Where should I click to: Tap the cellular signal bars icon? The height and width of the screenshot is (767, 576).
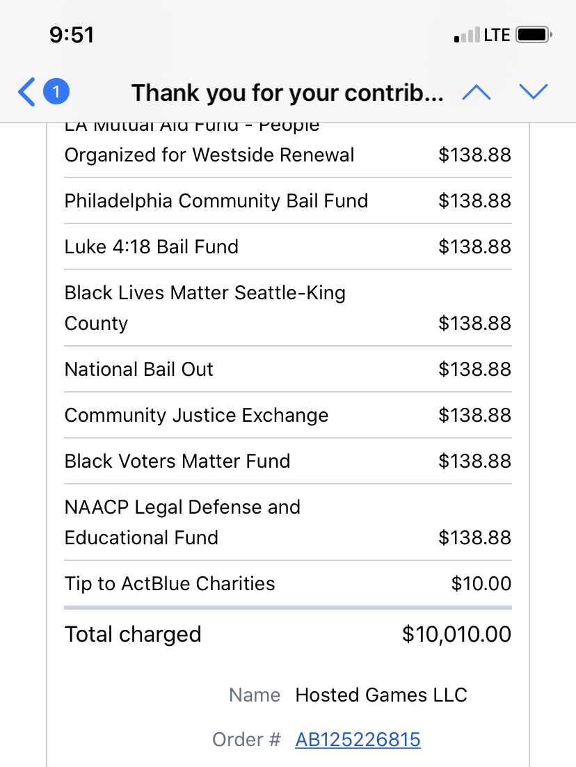[x=467, y=35]
